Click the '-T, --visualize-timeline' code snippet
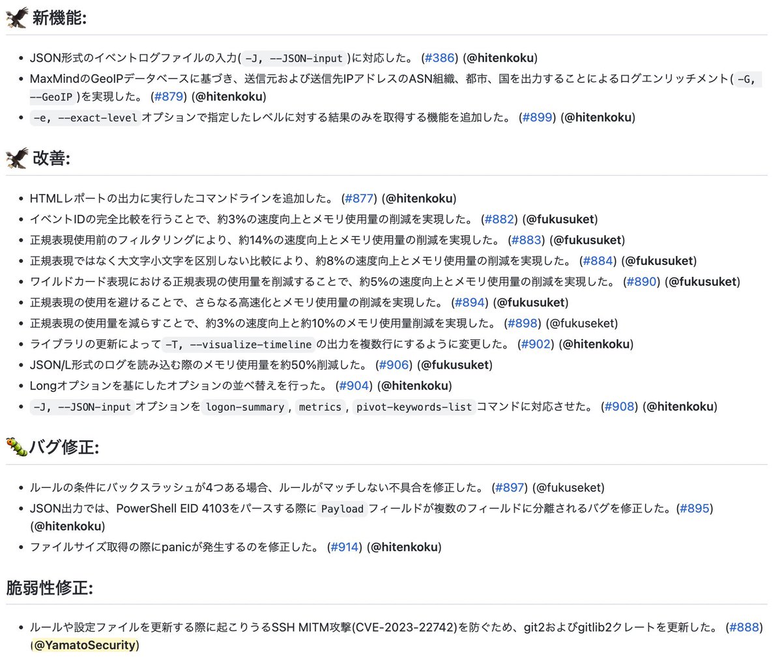This screenshot has height=659, width=782. [239, 344]
